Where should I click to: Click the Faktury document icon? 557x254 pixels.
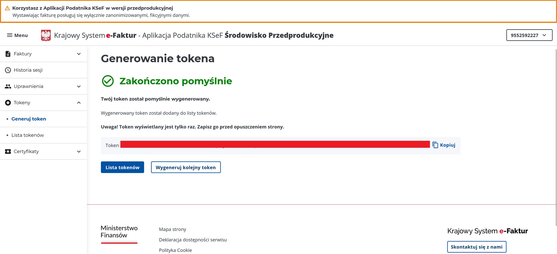7,53
